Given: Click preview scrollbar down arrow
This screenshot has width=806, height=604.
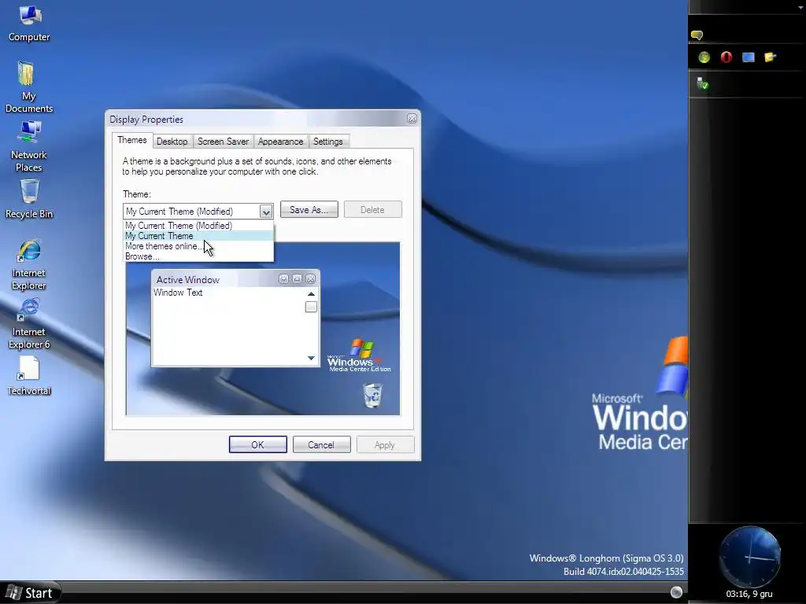Looking at the screenshot, I should 311,358.
